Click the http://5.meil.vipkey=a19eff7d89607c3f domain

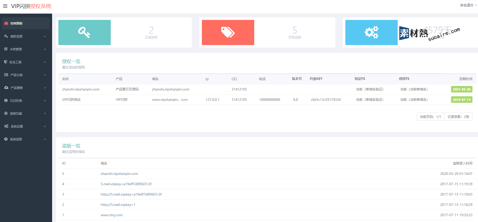131,194
